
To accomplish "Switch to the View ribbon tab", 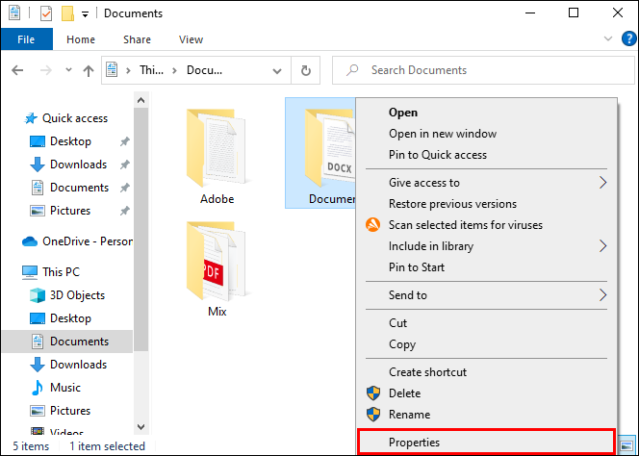I will click(x=191, y=39).
